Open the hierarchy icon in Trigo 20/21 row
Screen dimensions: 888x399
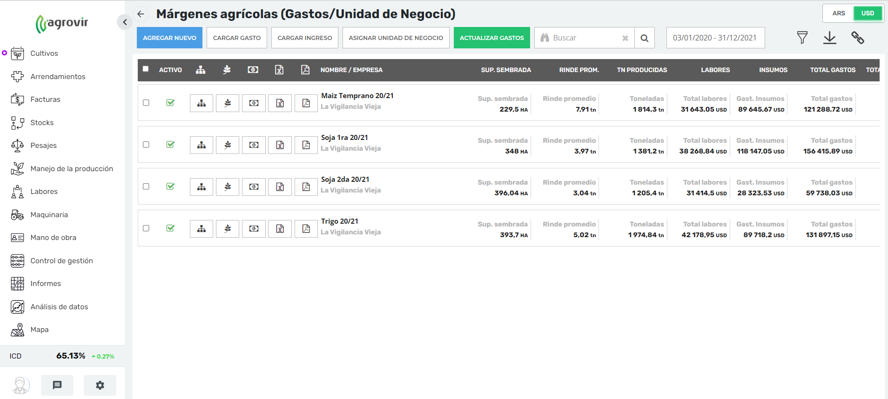[x=202, y=229]
